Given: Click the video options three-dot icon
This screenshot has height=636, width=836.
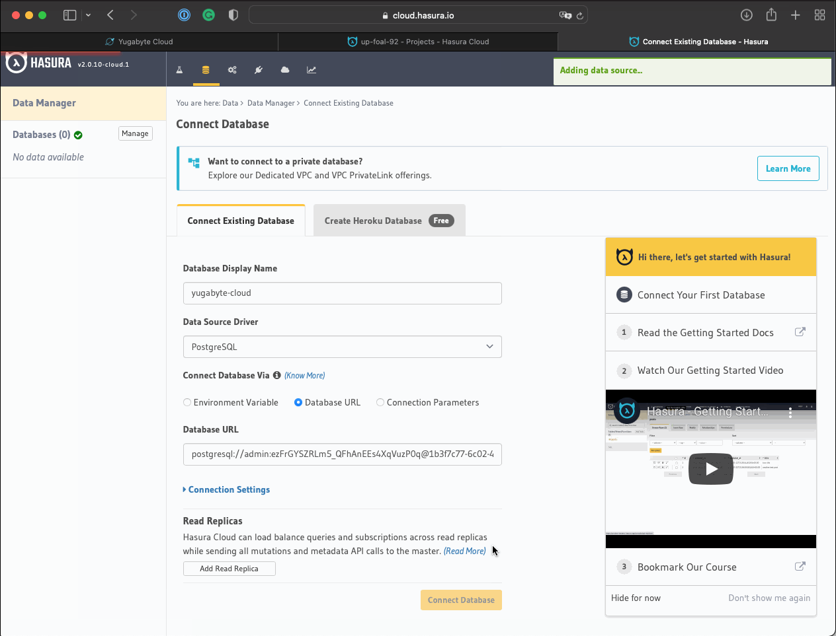Looking at the screenshot, I should [790, 412].
